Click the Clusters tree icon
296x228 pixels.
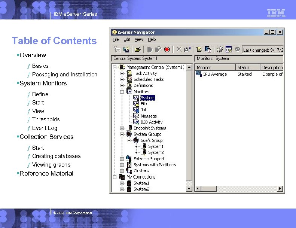coord(129,171)
